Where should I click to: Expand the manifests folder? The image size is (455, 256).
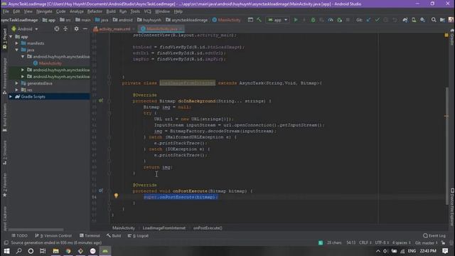pos(17,43)
